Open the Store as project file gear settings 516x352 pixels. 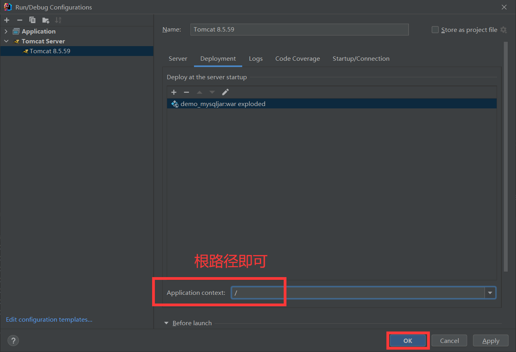503,30
